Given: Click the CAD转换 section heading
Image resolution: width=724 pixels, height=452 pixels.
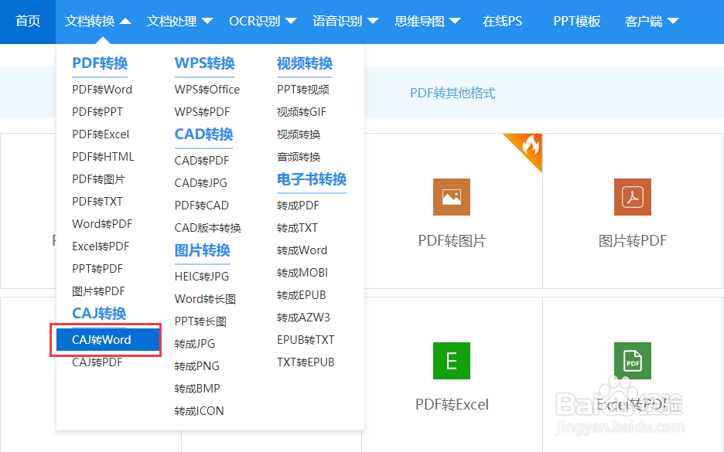Looking at the screenshot, I should click(x=203, y=134).
